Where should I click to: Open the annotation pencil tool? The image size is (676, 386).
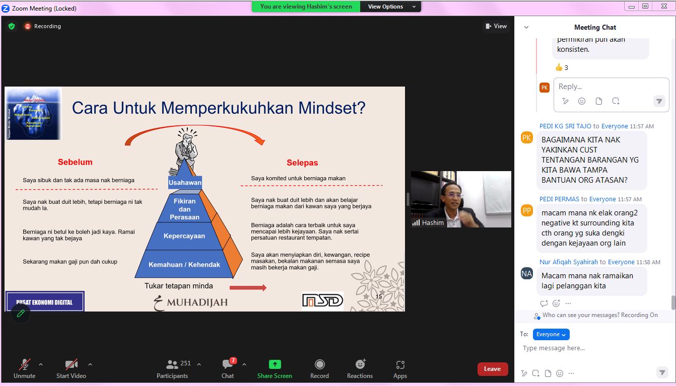coord(21,314)
